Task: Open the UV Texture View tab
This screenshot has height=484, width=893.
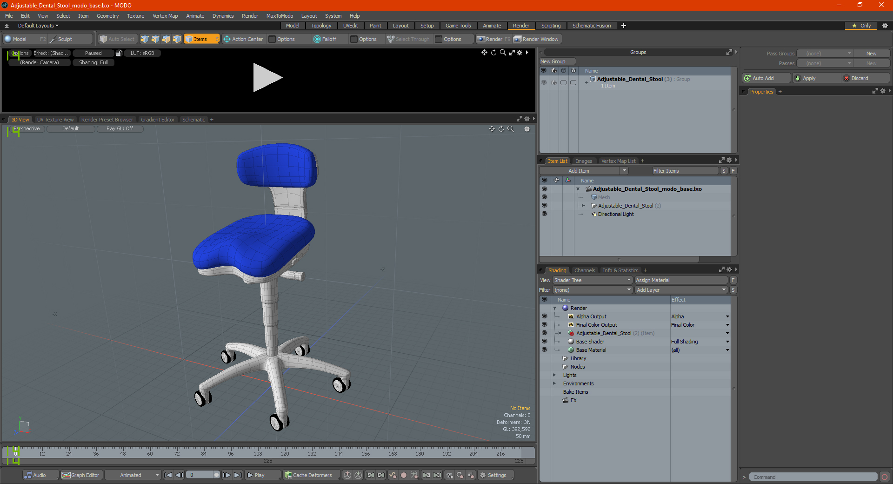Action: (x=55, y=120)
